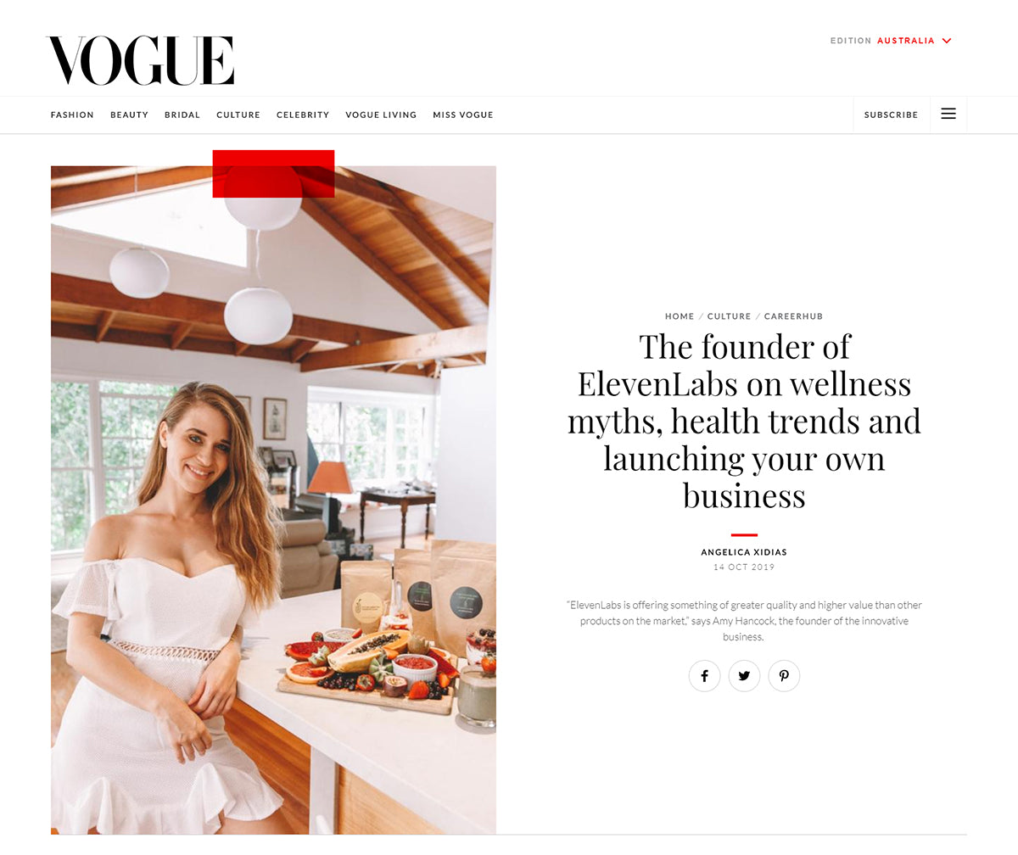Navigate to Celebrity section
Image resolution: width=1018 pixels, height=855 pixels.
pyautogui.click(x=303, y=115)
